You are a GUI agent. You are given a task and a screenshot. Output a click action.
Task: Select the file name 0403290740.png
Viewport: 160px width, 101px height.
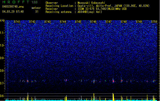(x=13, y=7)
